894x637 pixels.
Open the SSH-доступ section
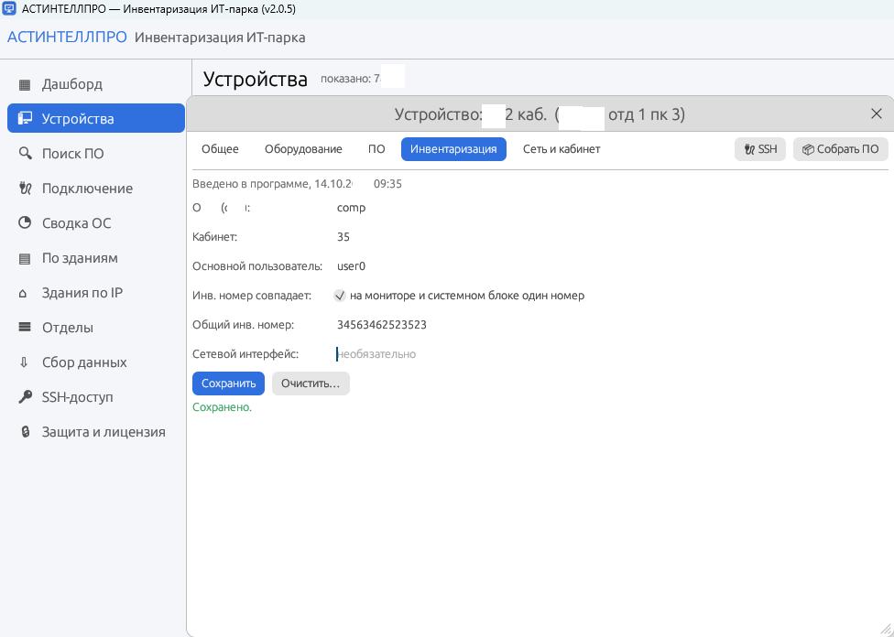[96, 398]
